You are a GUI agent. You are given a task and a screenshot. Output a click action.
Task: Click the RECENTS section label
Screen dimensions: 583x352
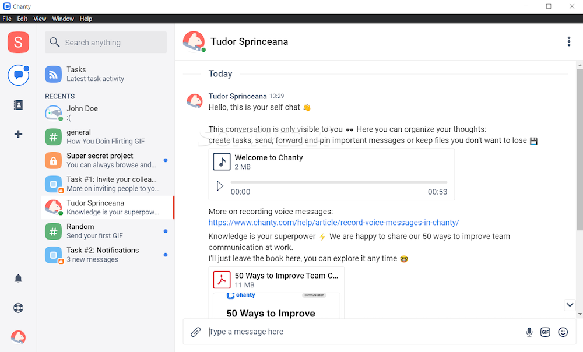[60, 96]
